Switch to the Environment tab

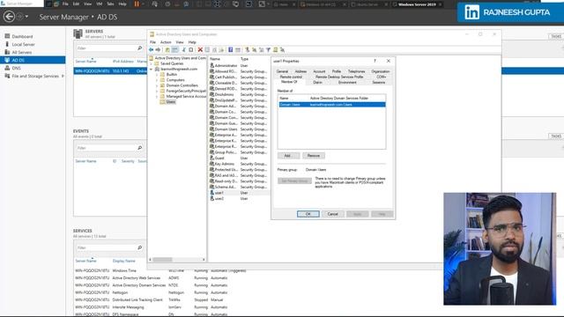point(347,82)
